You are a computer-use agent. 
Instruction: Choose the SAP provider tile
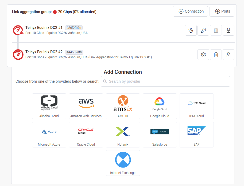click(197, 135)
